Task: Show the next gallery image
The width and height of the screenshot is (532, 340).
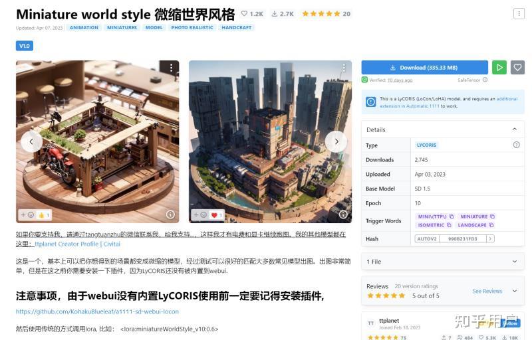Action: tap(336, 141)
